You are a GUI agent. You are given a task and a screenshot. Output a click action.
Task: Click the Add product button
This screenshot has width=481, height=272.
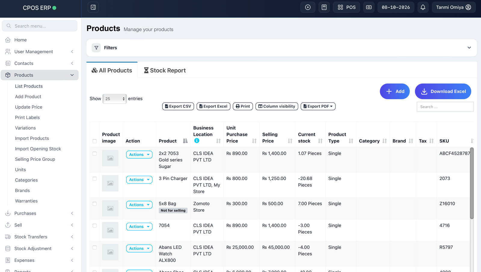[x=395, y=91]
